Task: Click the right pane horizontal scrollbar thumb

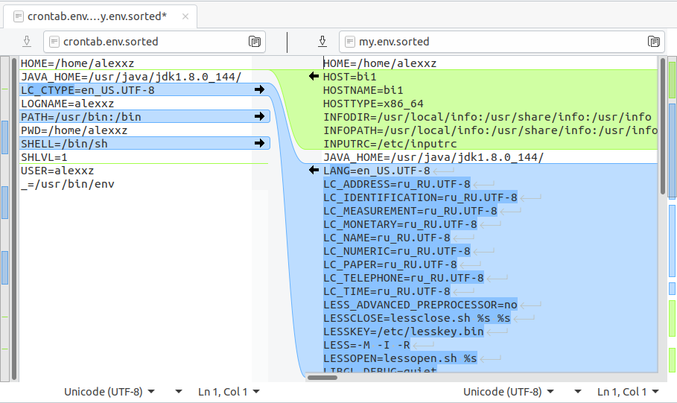Action: [322, 378]
